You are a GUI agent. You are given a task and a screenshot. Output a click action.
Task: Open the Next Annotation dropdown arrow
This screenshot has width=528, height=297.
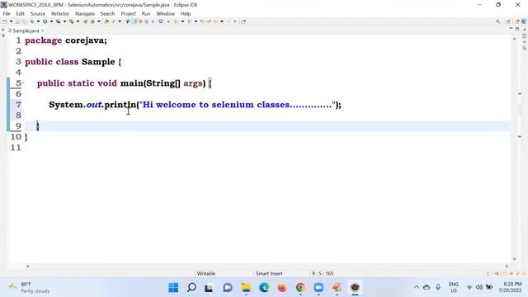(182, 21)
